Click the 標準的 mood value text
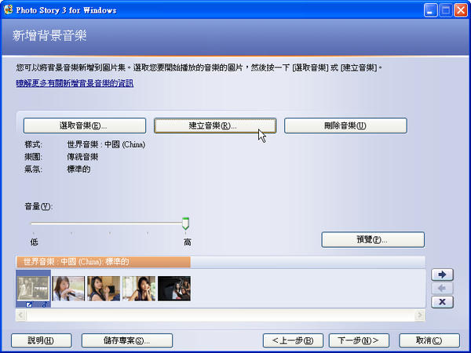Viewport: 471px width, 353px height. click(x=78, y=169)
